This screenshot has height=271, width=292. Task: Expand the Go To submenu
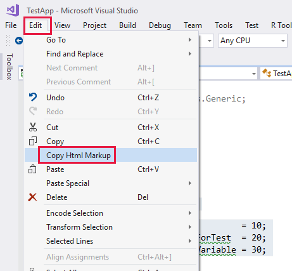coord(111,40)
